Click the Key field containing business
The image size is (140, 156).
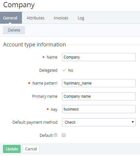pyautogui.click(x=99, y=109)
